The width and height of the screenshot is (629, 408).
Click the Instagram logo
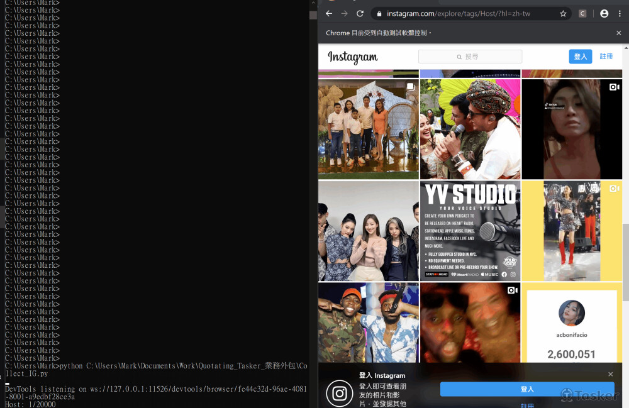coord(353,57)
